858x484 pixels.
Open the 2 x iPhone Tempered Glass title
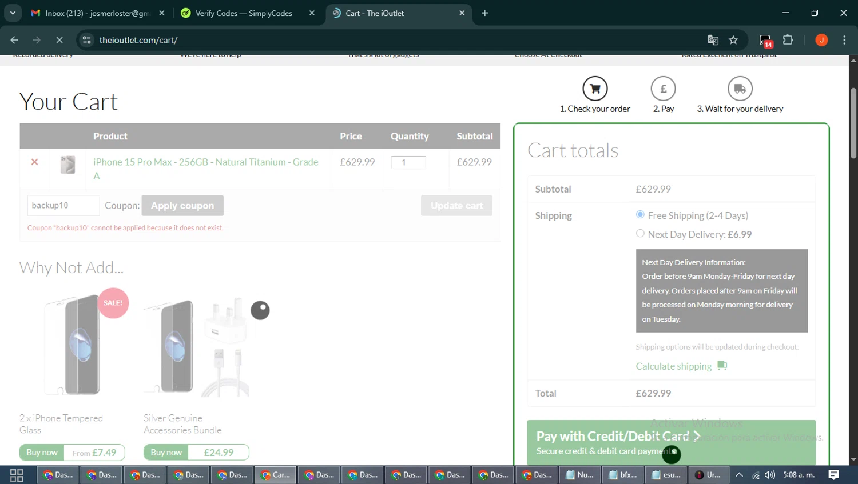pyautogui.click(x=61, y=424)
